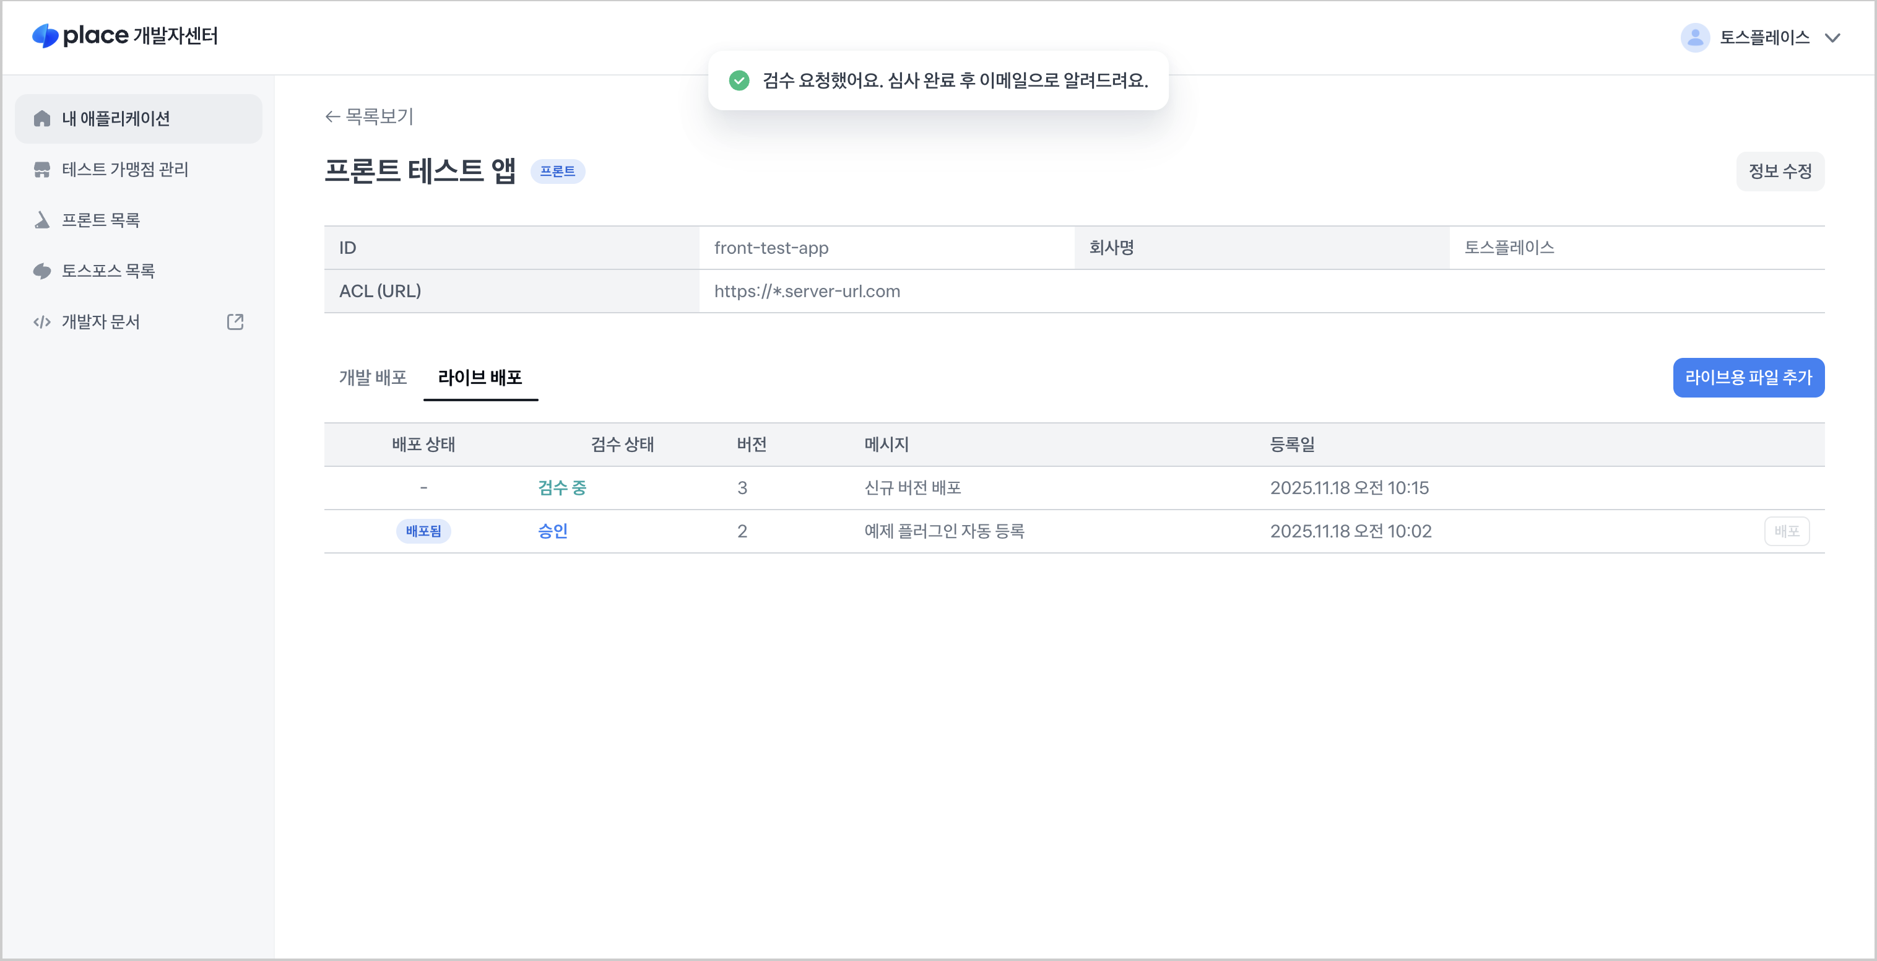Select the 프론트 목록 sidebar icon
The width and height of the screenshot is (1877, 961).
coord(41,219)
